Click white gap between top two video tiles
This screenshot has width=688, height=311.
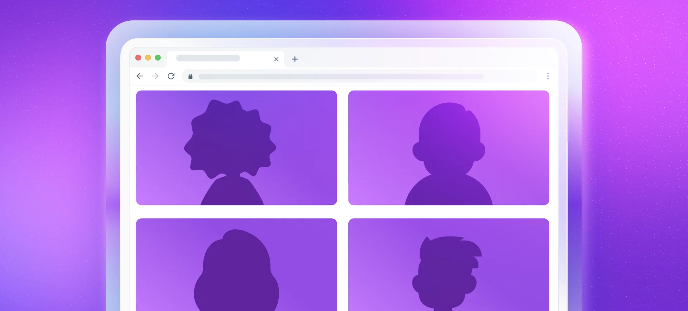(343, 147)
